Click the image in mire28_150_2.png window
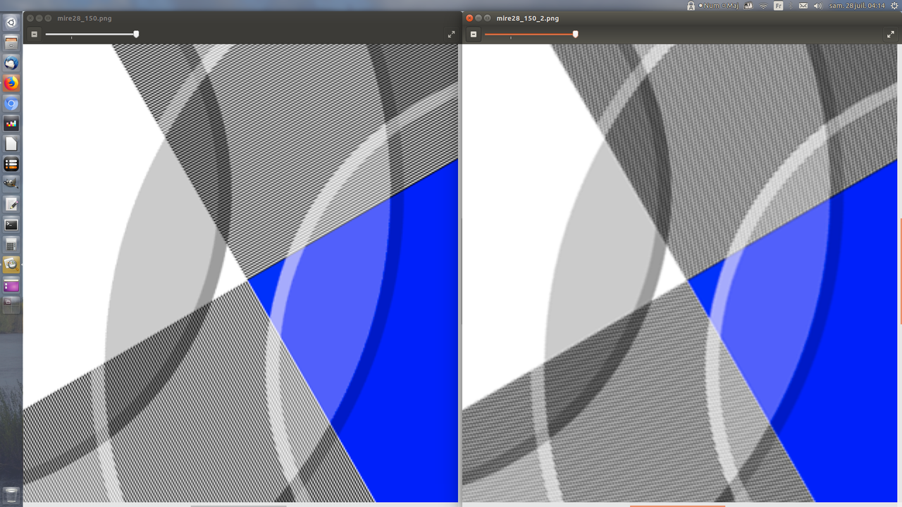 click(x=680, y=273)
